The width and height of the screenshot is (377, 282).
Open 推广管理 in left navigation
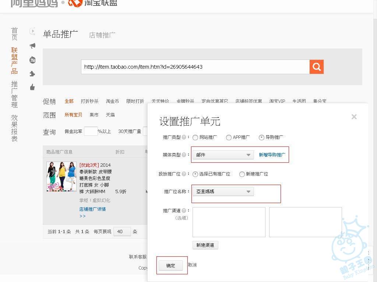pyautogui.click(x=14, y=94)
